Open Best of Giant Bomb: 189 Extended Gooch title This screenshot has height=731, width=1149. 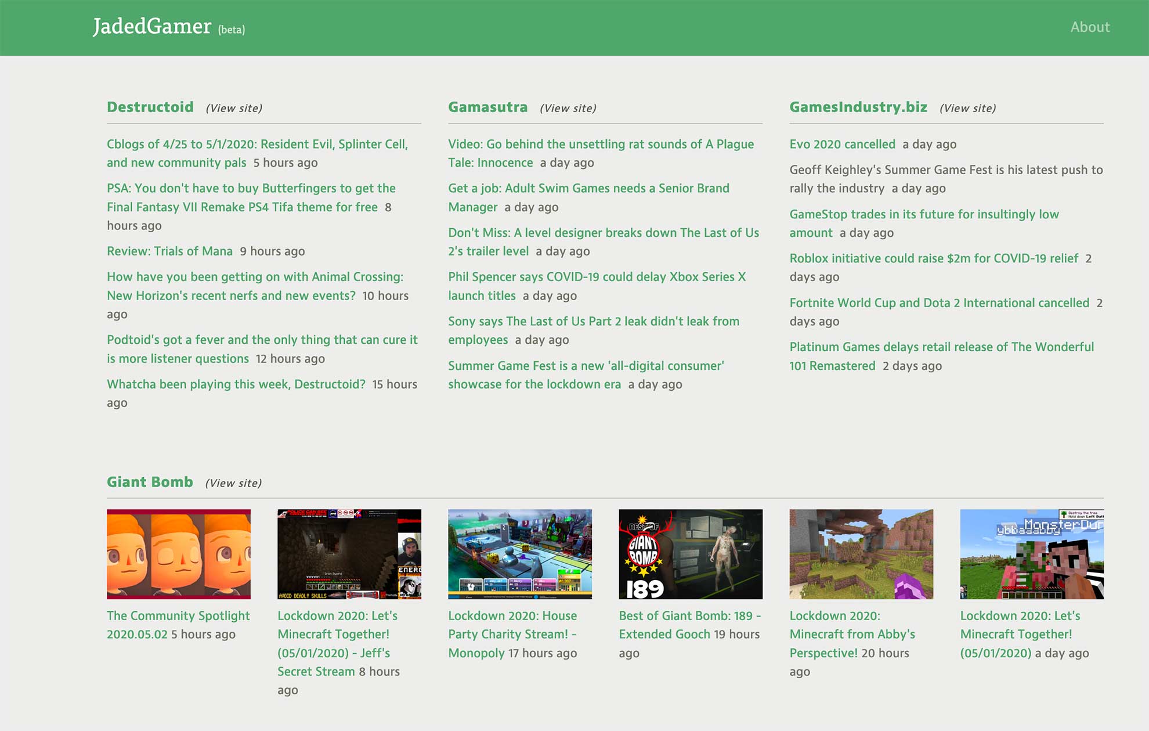(689, 625)
